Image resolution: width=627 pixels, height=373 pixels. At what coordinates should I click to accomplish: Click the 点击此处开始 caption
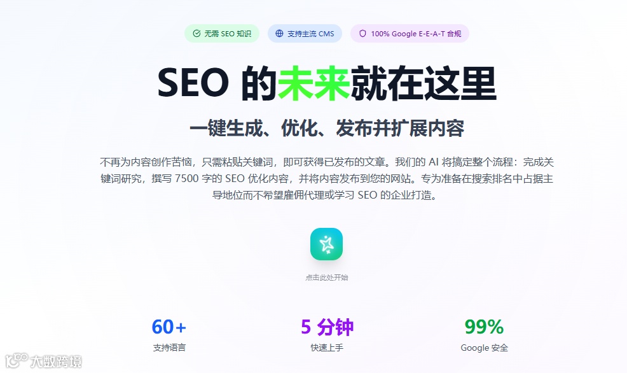tap(327, 278)
